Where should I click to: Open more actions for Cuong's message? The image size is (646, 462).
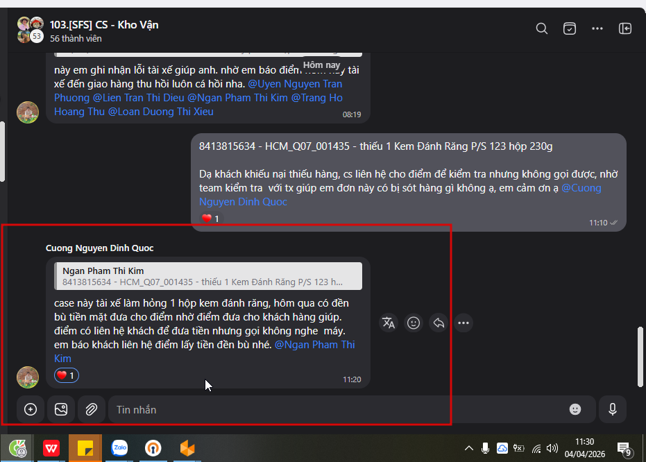[464, 323]
